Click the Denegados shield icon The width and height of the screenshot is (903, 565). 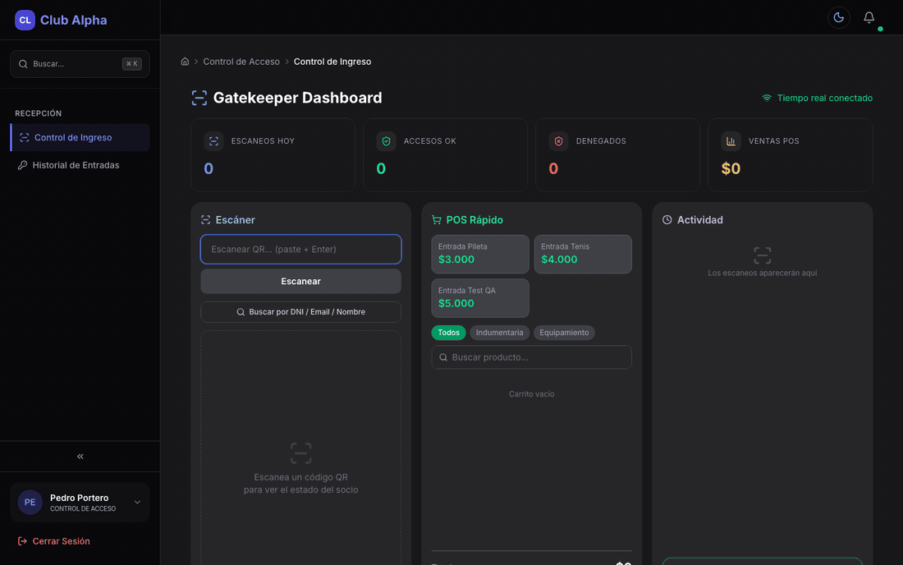(x=558, y=141)
